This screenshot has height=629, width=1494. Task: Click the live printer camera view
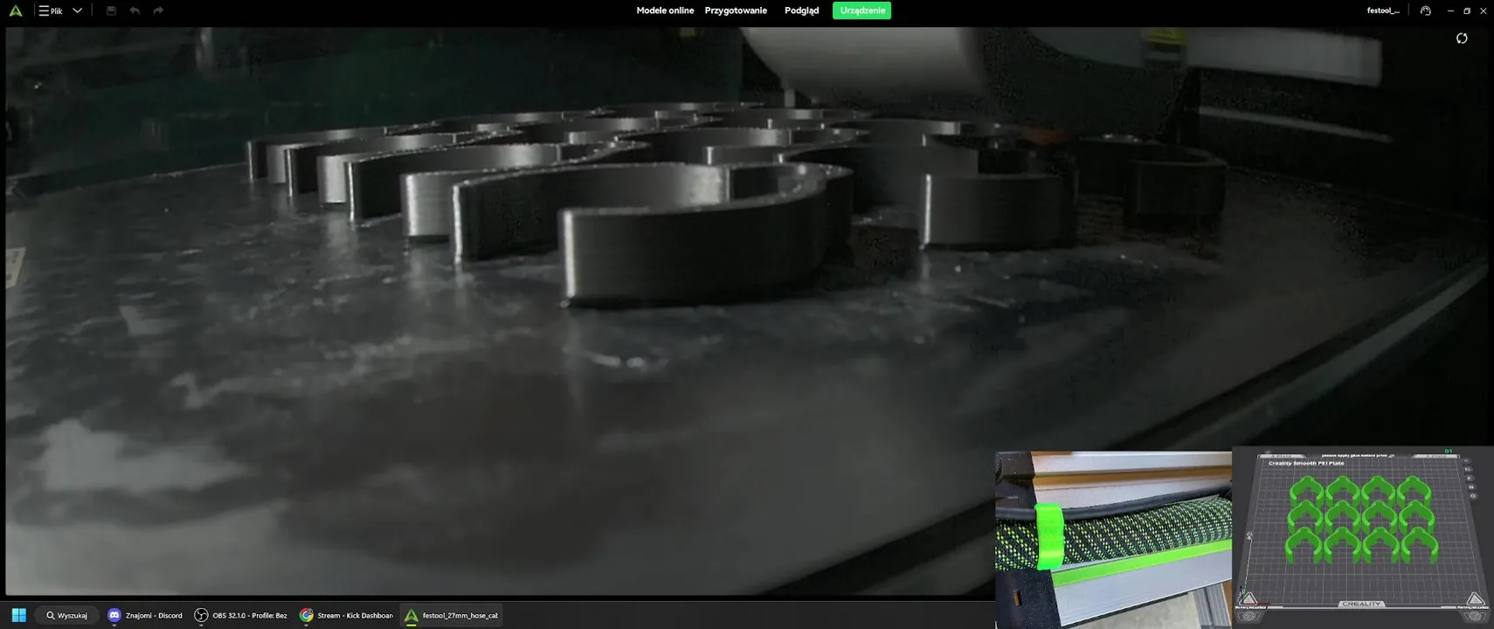pyautogui.click(x=747, y=310)
